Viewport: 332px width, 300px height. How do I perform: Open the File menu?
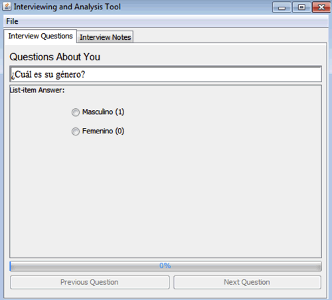(12, 21)
